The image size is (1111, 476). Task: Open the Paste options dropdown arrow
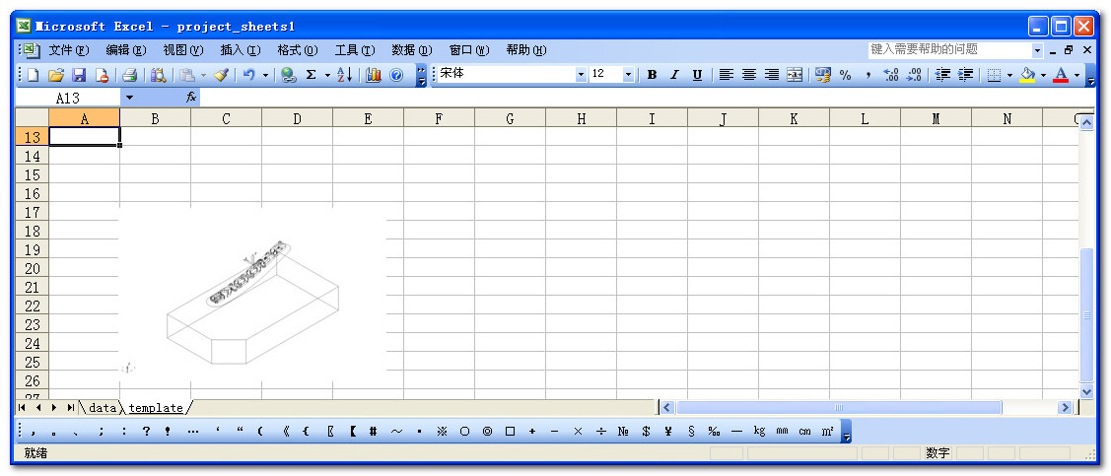(x=204, y=75)
